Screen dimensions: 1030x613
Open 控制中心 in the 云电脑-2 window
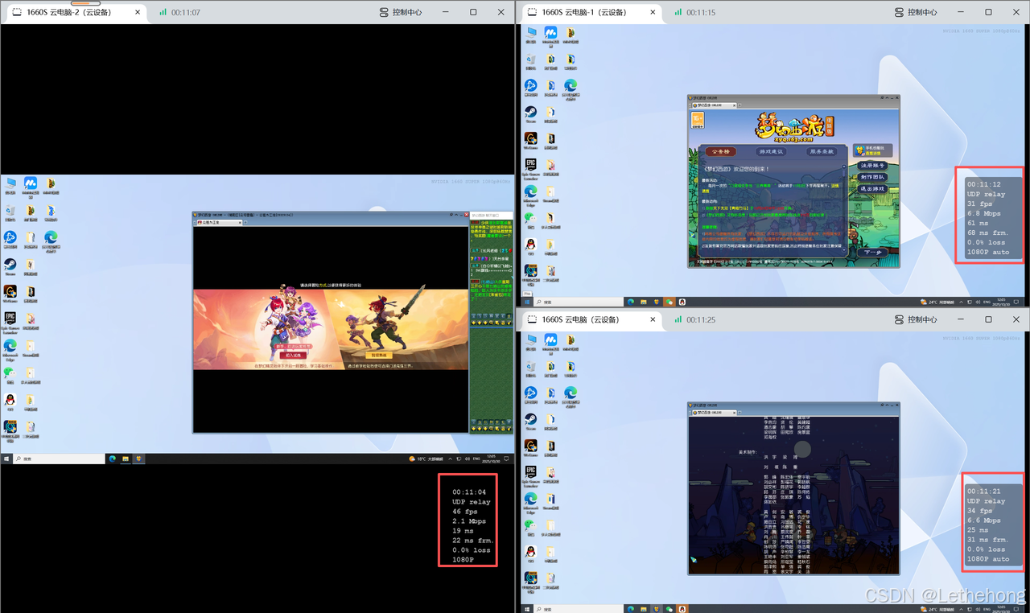point(400,12)
